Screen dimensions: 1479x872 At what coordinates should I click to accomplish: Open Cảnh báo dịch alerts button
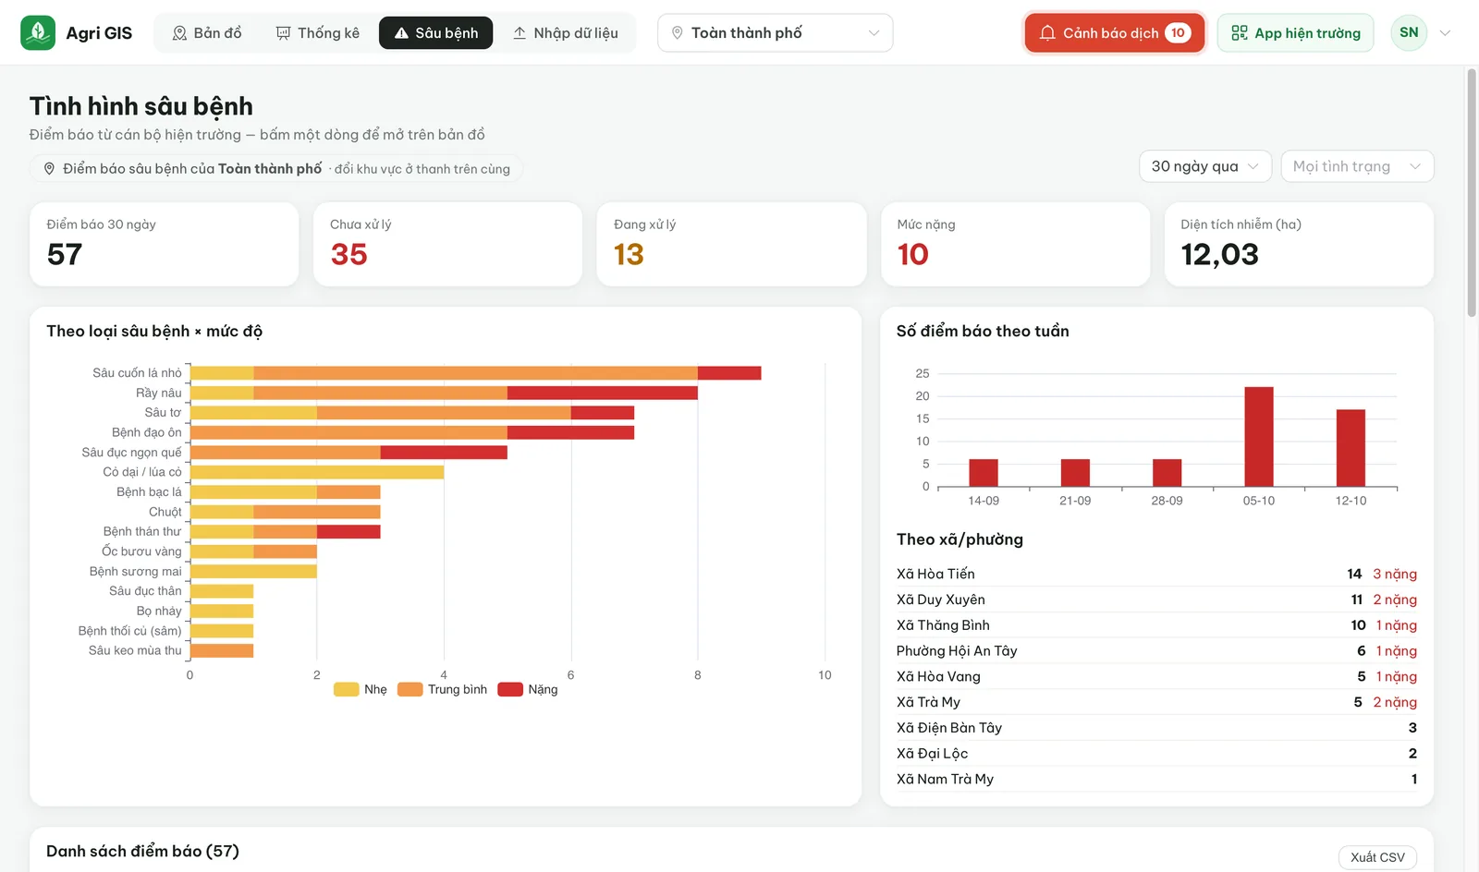1115,33
